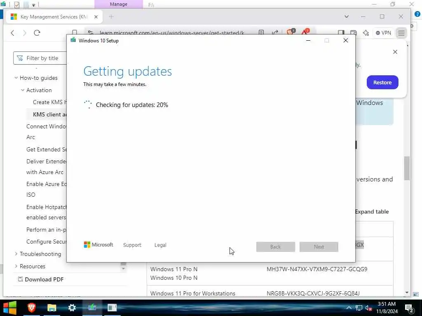Click the share page icon in address bar

275,33
